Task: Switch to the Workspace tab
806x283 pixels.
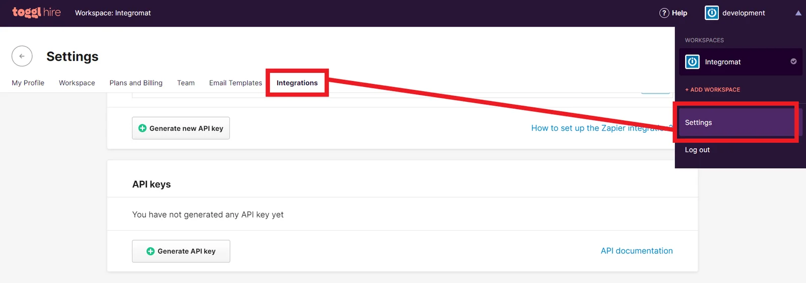Action: 77,83
